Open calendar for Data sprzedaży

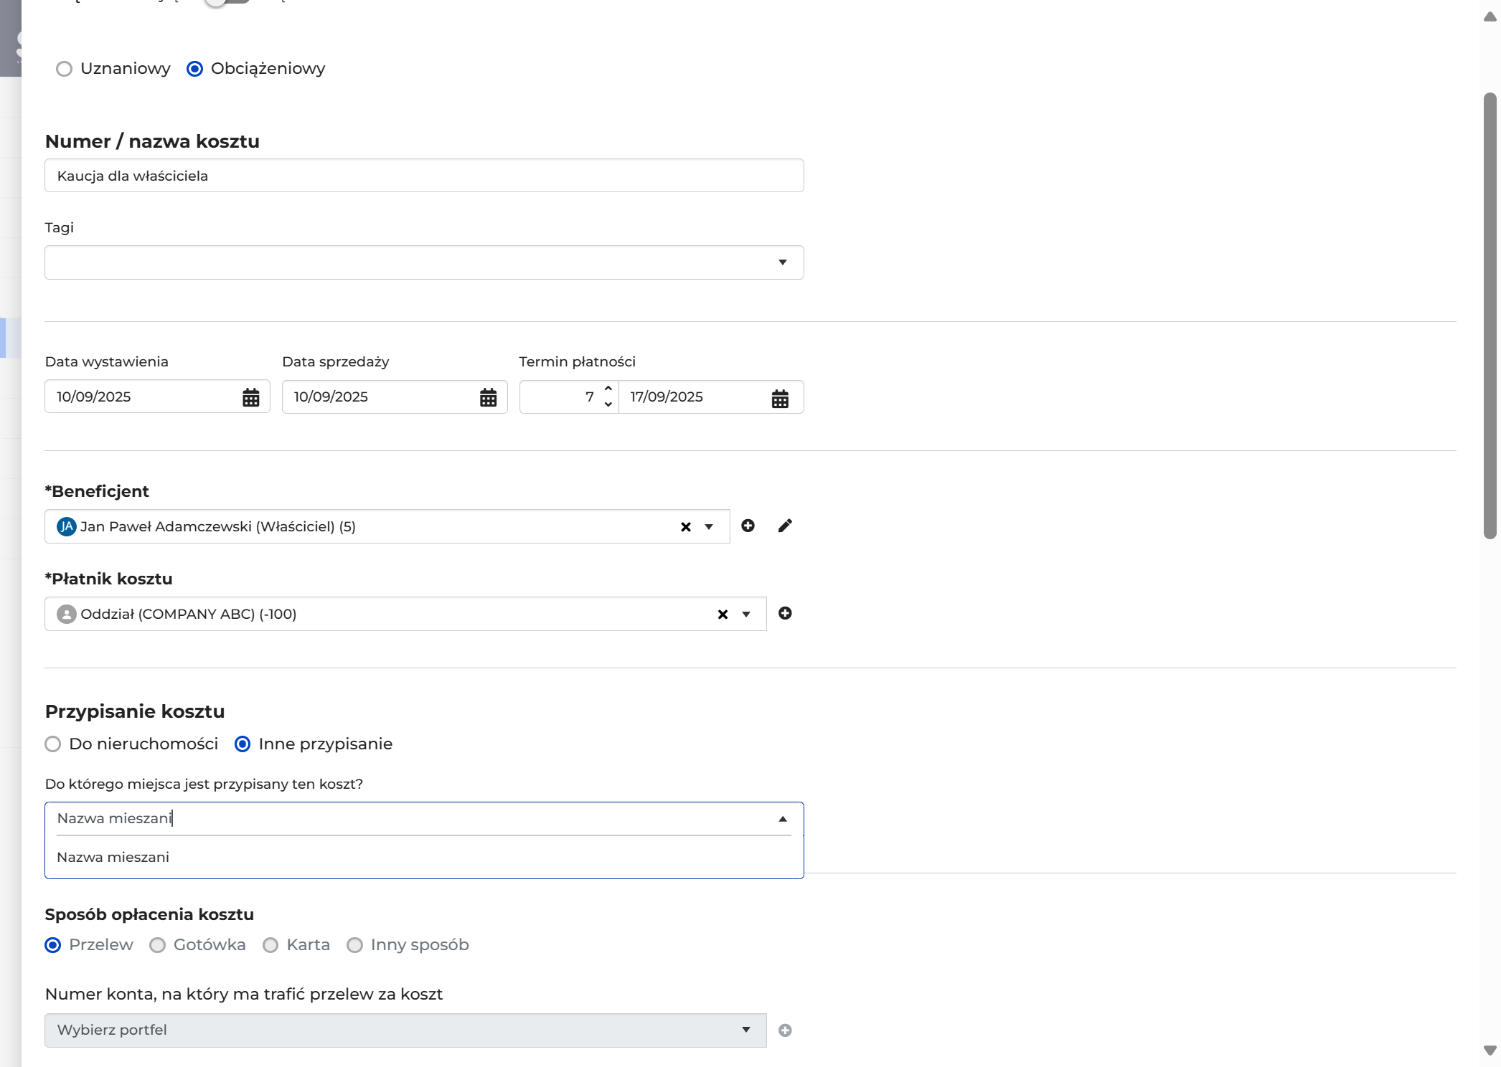point(488,397)
